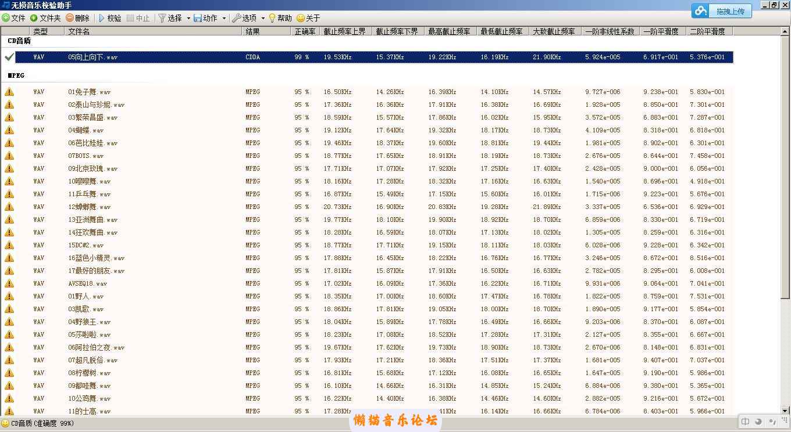
Task: Click the vertical scrollbar down arrow
Action: 785,411
